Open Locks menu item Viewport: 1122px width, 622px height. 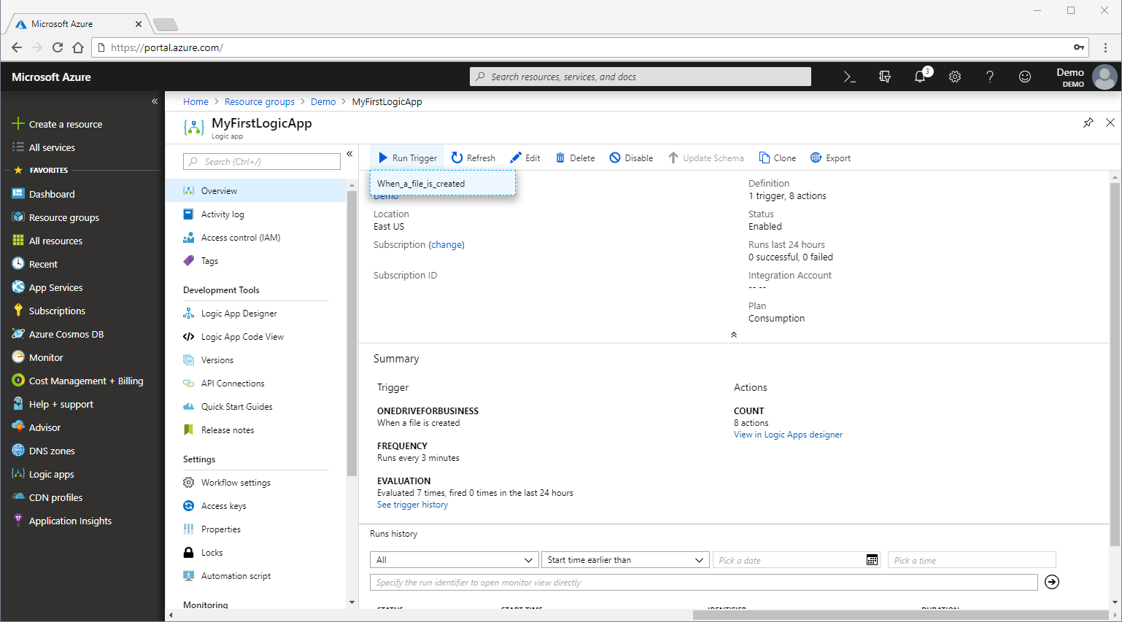tap(255, 553)
